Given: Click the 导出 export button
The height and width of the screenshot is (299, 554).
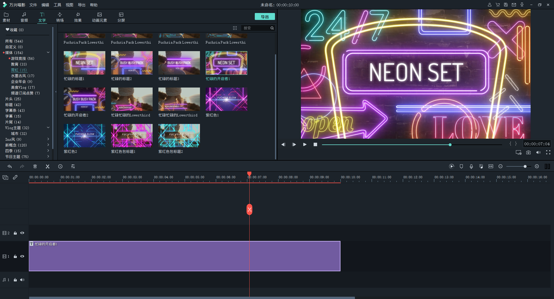Looking at the screenshot, I should pyautogui.click(x=265, y=17).
